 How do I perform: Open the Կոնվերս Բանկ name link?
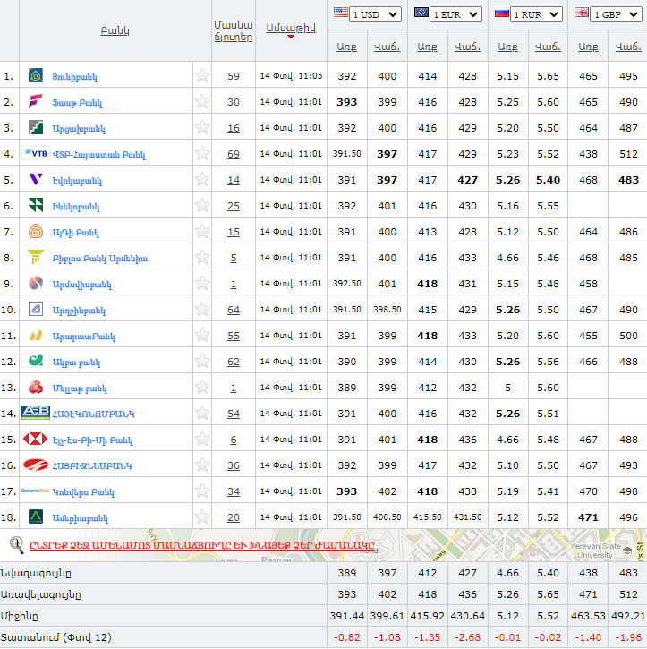point(83,491)
